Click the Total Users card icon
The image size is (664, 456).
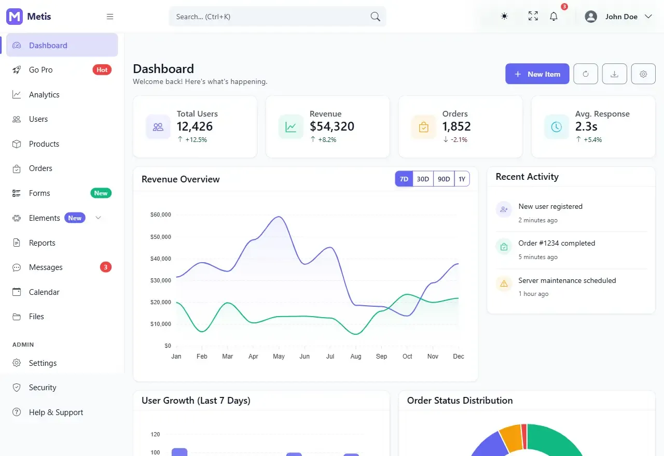(x=158, y=127)
